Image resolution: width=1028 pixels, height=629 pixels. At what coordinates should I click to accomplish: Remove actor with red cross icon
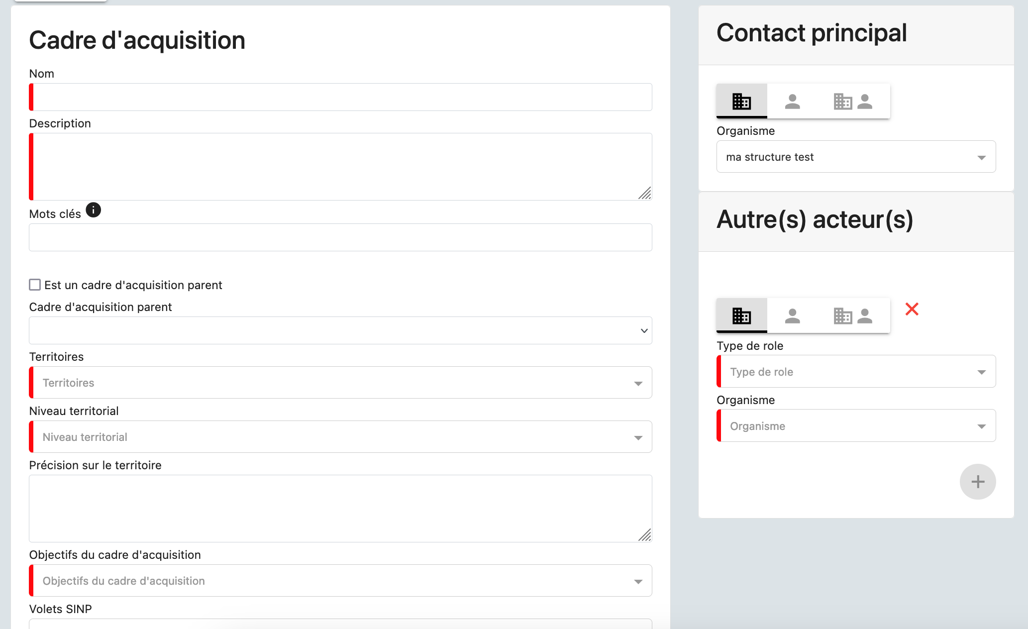(x=912, y=309)
